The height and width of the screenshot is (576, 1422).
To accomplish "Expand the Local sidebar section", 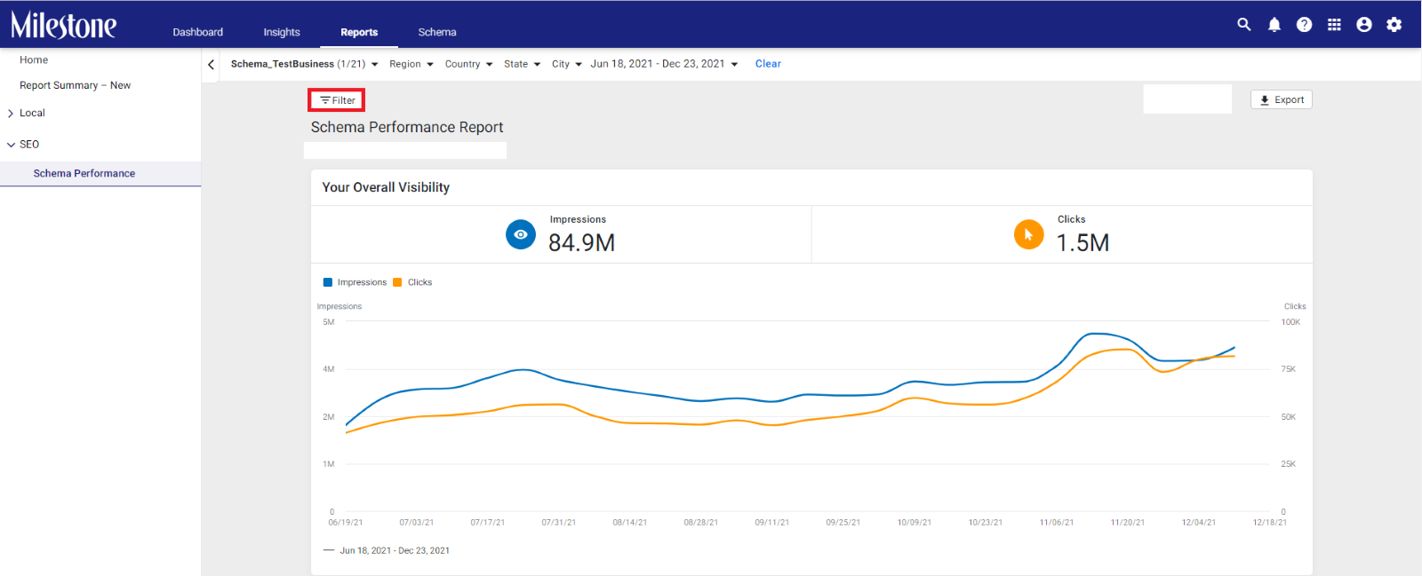I will pyautogui.click(x=32, y=113).
